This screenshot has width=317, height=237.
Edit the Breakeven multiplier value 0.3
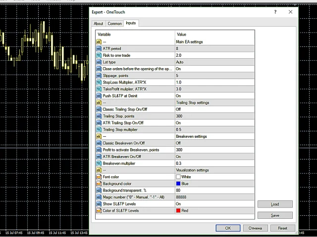click(x=214, y=163)
